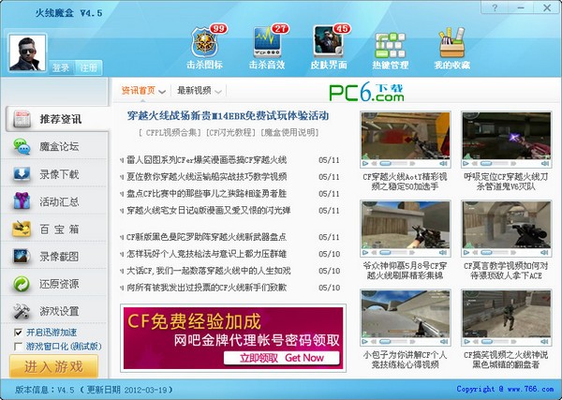Click the help question mark button
The width and height of the screenshot is (562, 400).
pyautogui.click(x=495, y=7)
